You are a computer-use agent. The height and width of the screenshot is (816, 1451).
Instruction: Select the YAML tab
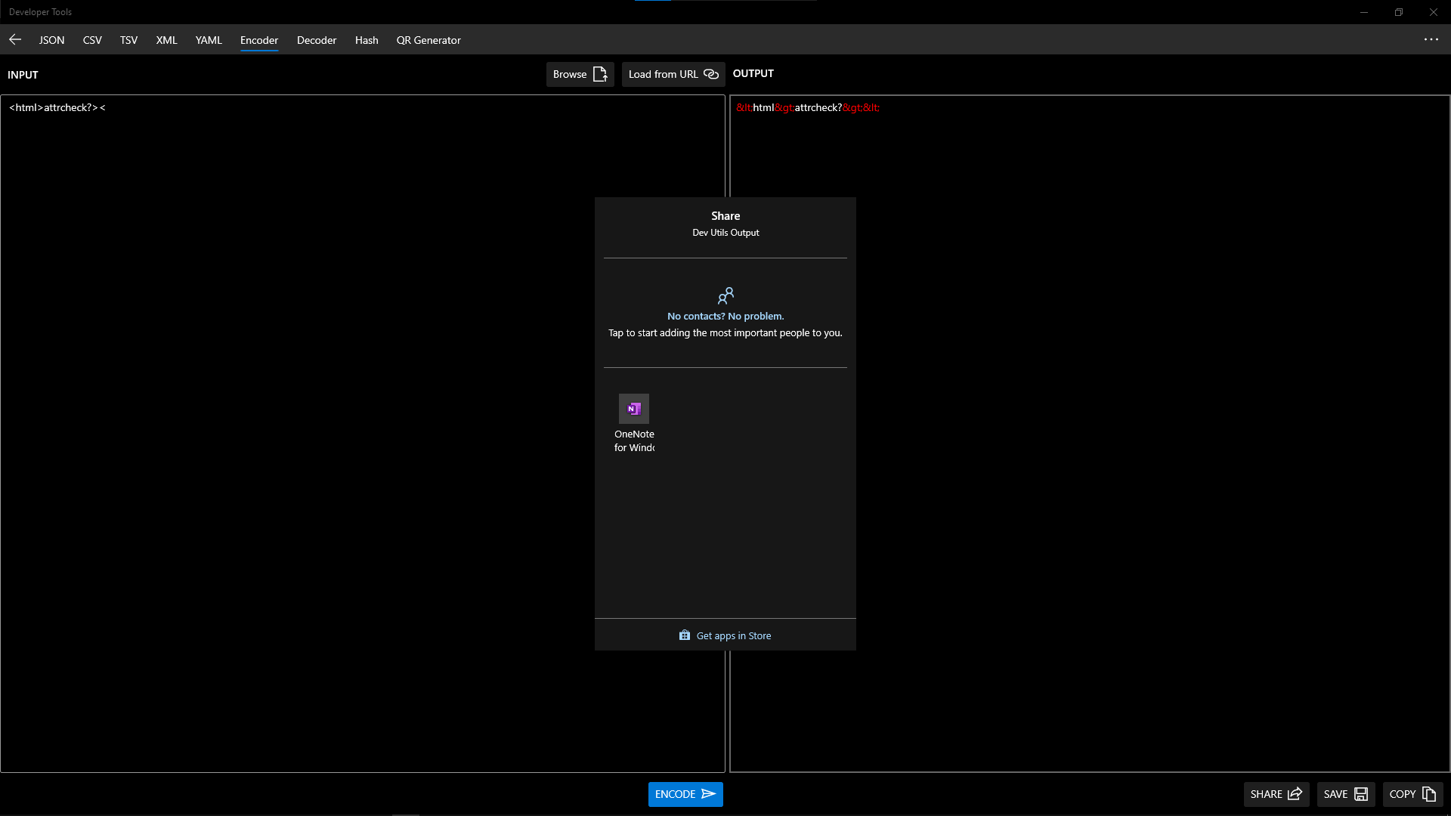[209, 40]
